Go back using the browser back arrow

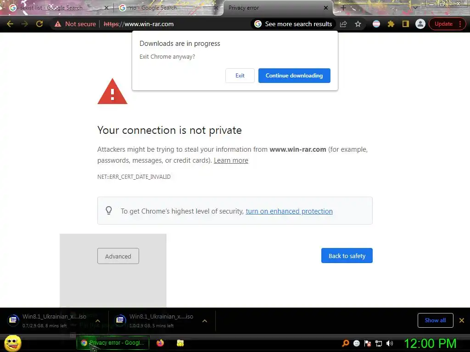(x=10, y=24)
